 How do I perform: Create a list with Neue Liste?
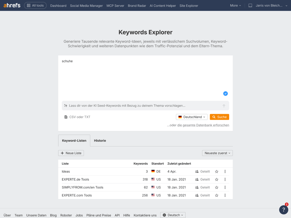71,153
